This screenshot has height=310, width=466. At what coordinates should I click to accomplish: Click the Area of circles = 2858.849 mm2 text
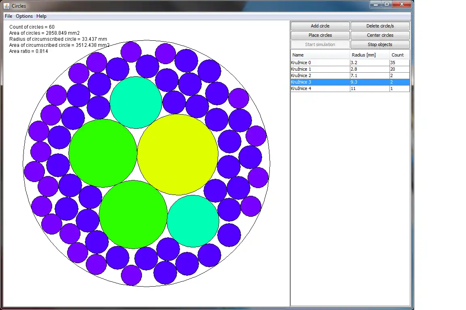[44, 33]
